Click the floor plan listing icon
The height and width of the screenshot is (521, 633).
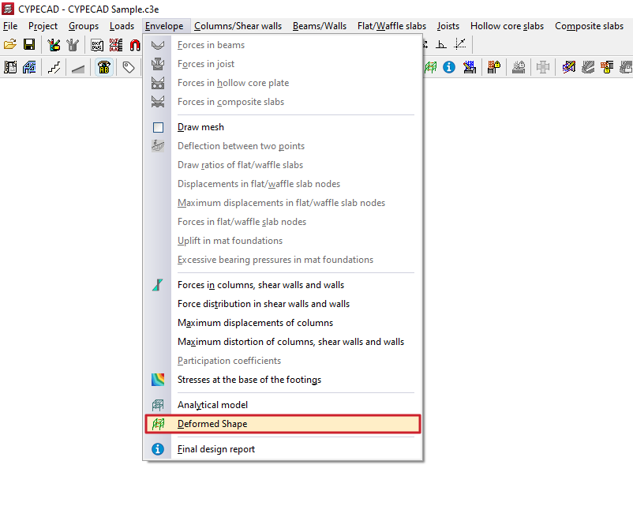click(10, 67)
